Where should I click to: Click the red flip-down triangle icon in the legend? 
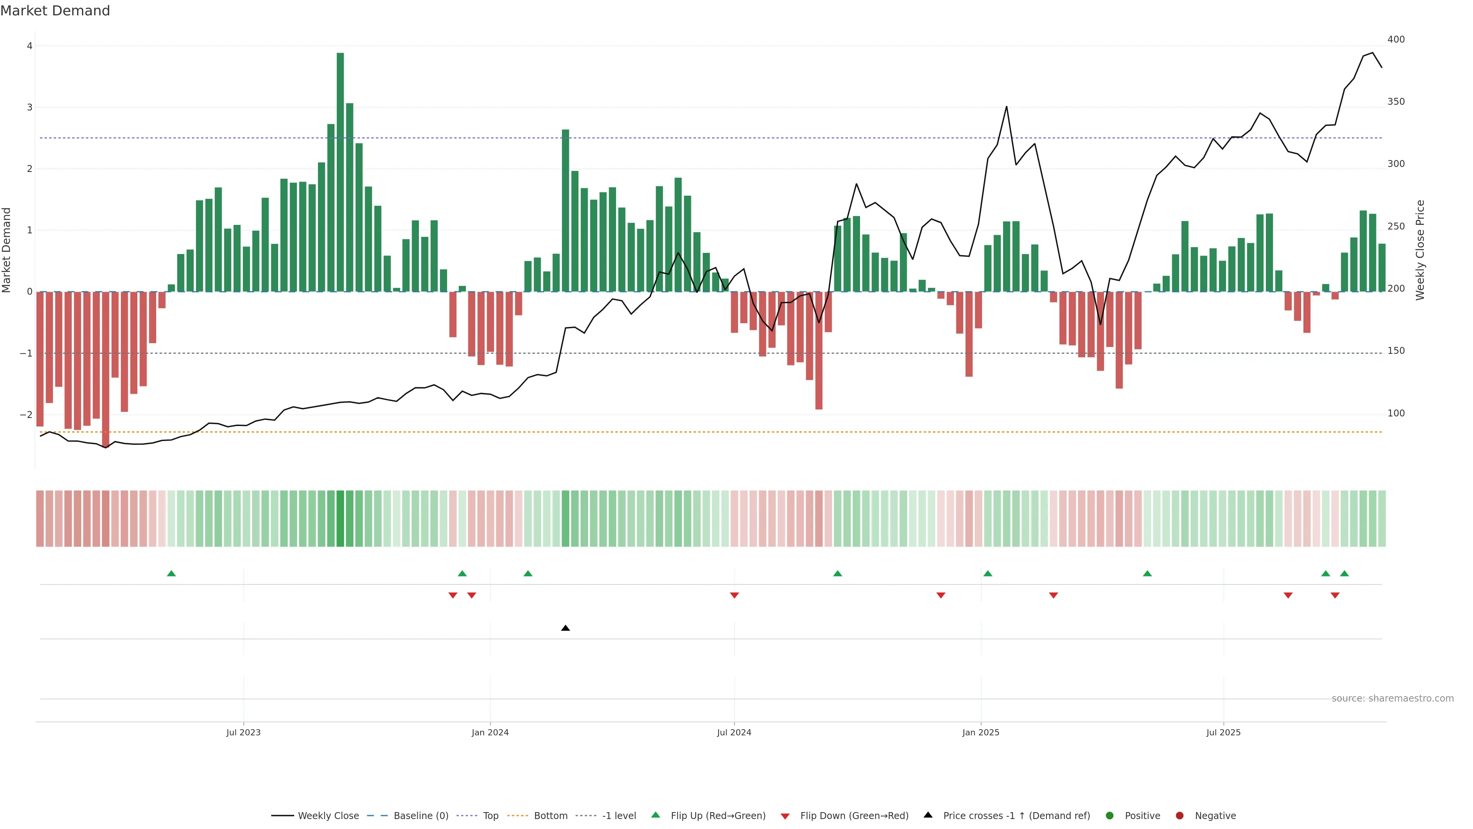coord(785,816)
